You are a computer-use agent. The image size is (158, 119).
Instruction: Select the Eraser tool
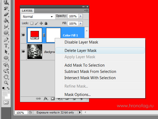point(6,14)
